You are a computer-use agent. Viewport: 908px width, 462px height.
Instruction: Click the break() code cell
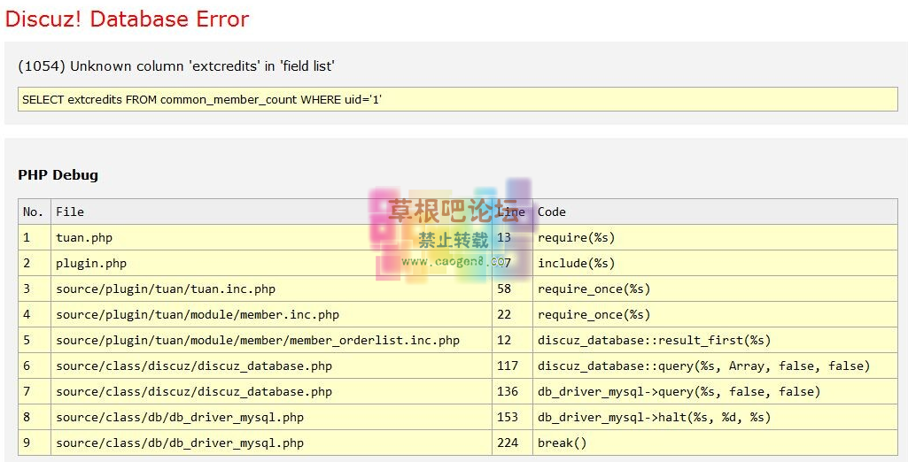click(562, 443)
